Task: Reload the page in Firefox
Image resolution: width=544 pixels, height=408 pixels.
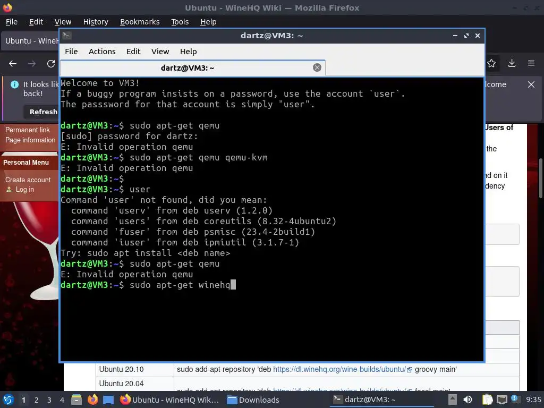Action: click(51, 64)
